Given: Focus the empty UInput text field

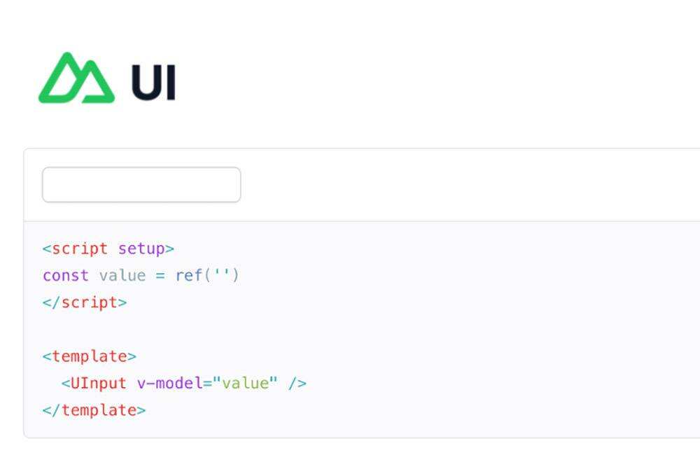Looking at the screenshot, I should [x=141, y=185].
